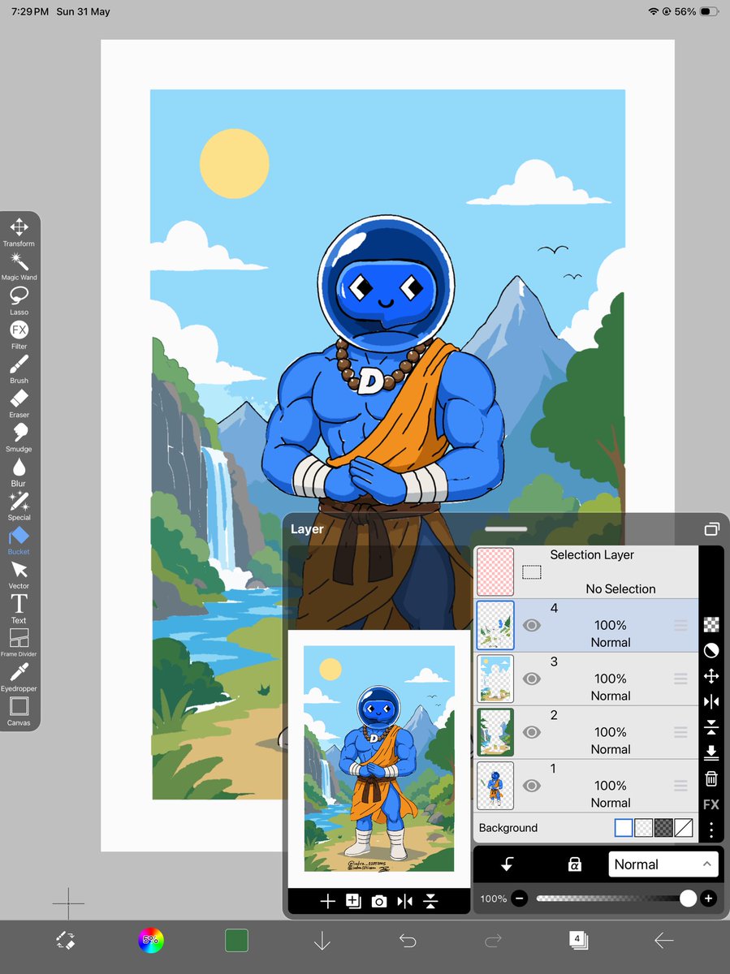Select layer 1 thumbnail
The image size is (730, 974).
[495, 786]
